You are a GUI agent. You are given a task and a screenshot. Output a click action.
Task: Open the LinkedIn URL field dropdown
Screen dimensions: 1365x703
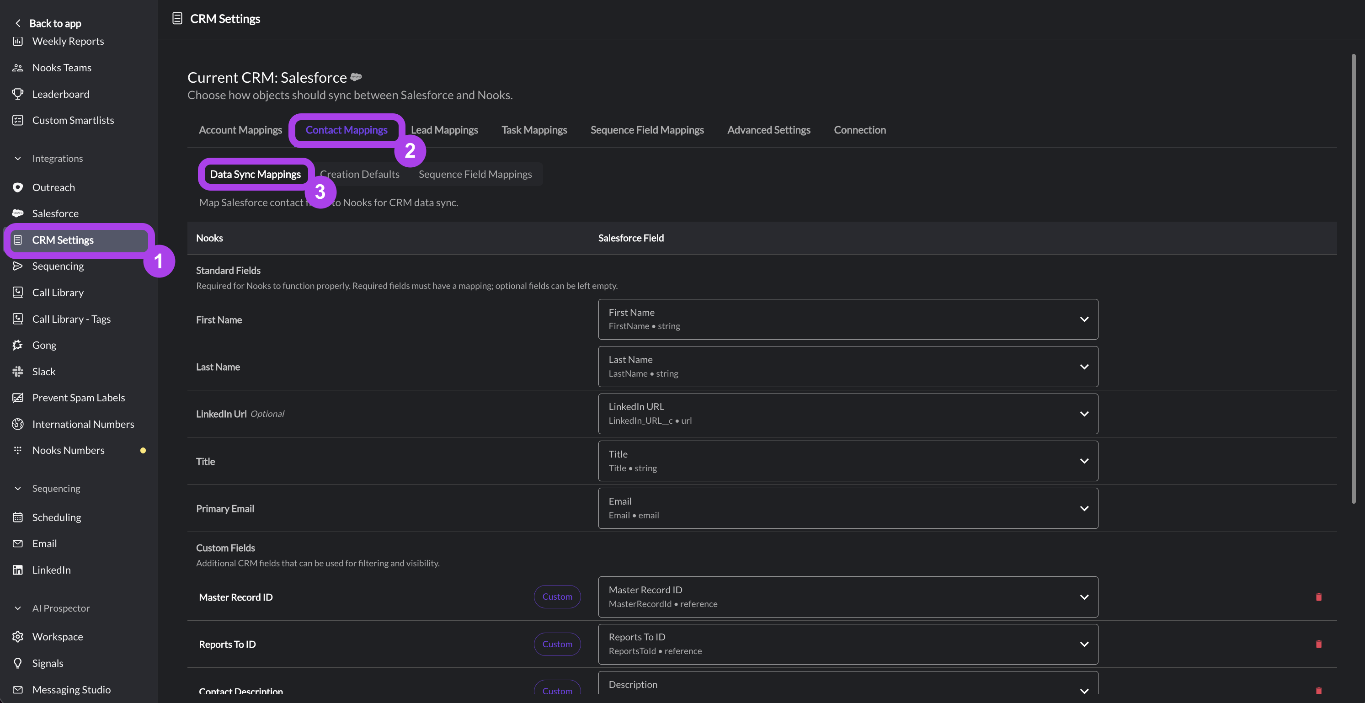click(848, 414)
